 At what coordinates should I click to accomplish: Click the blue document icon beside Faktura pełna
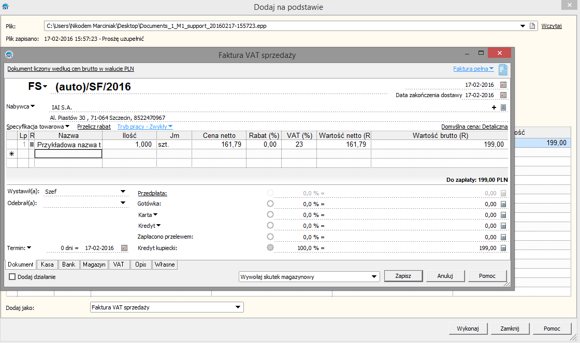point(503,70)
